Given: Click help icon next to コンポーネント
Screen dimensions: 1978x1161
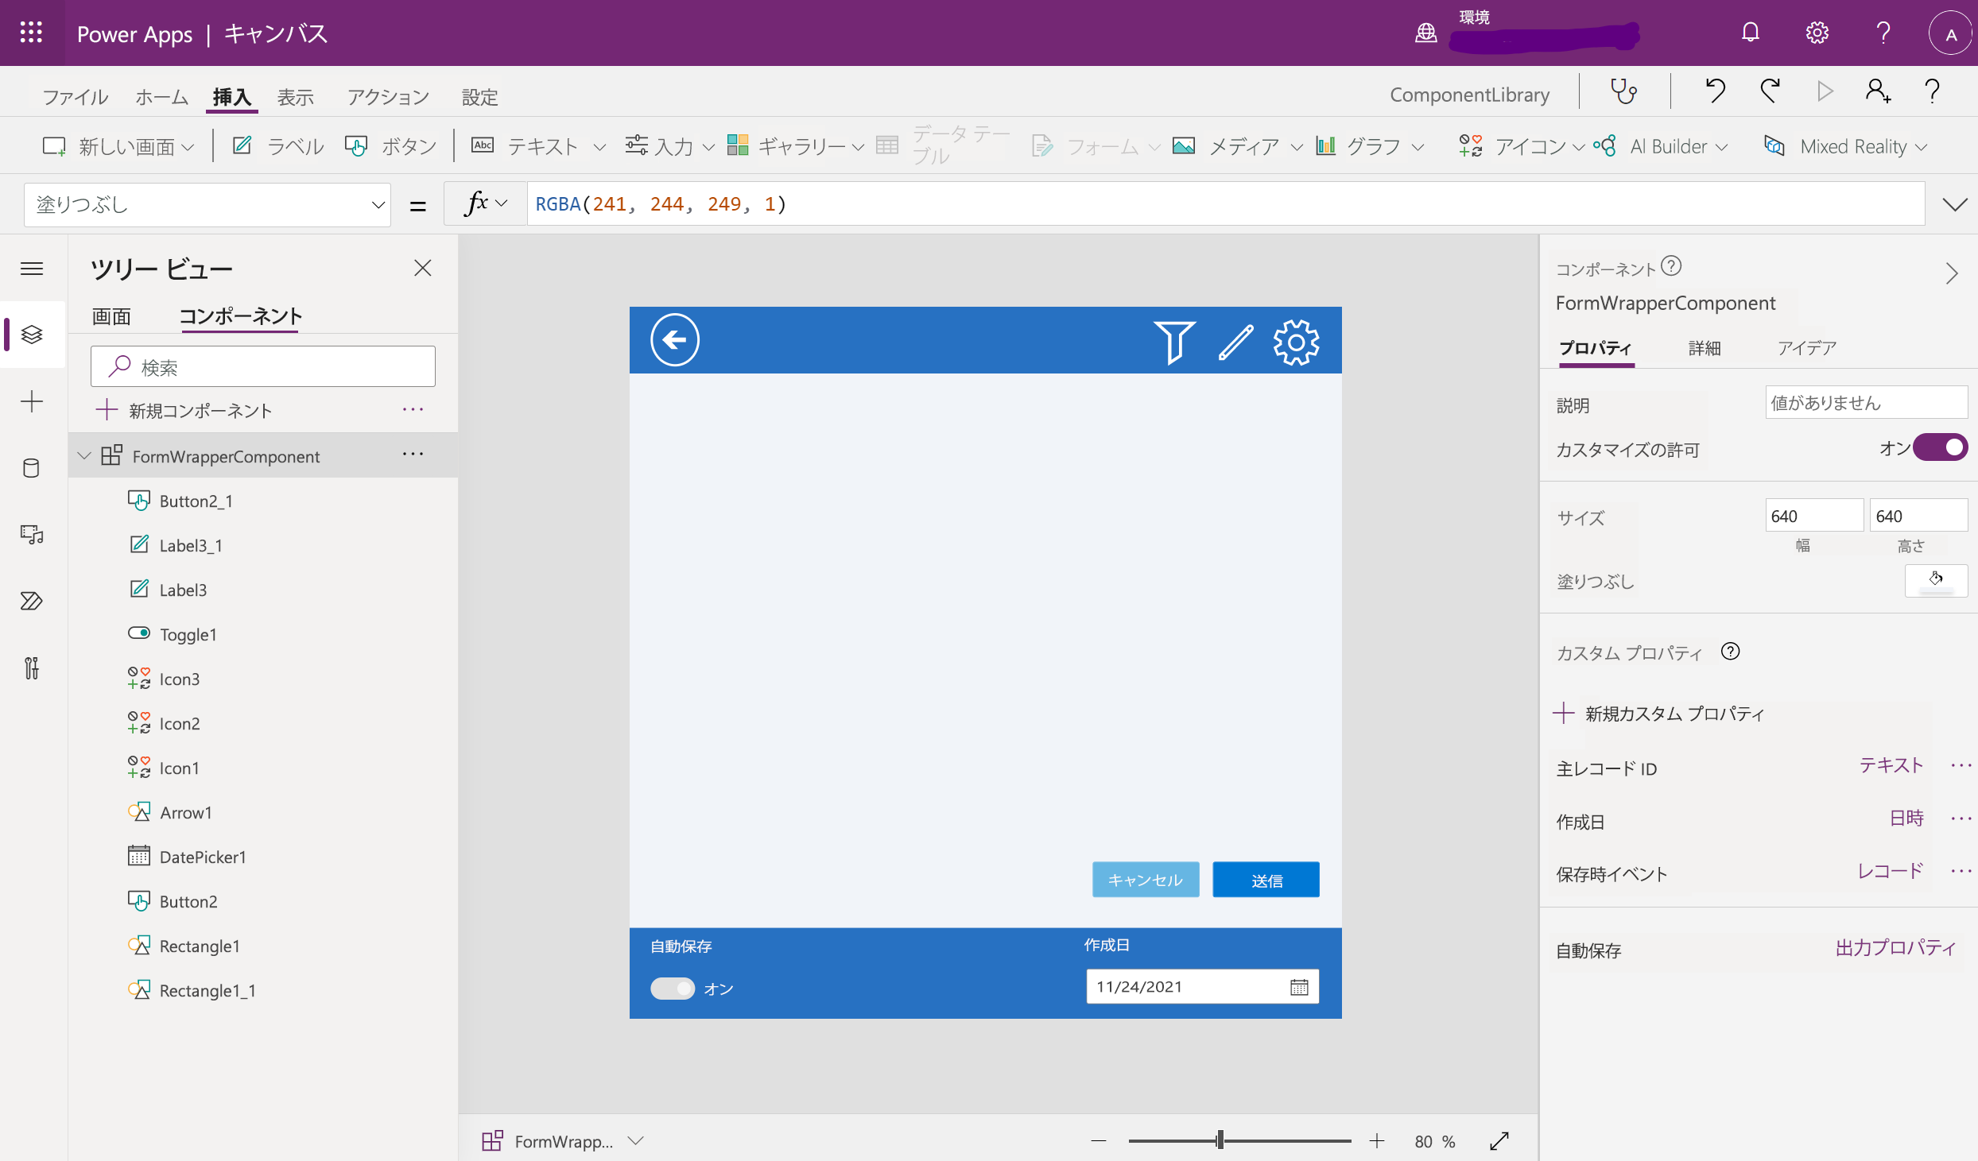Looking at the screenshot, I should click(x=1672, y=266).
